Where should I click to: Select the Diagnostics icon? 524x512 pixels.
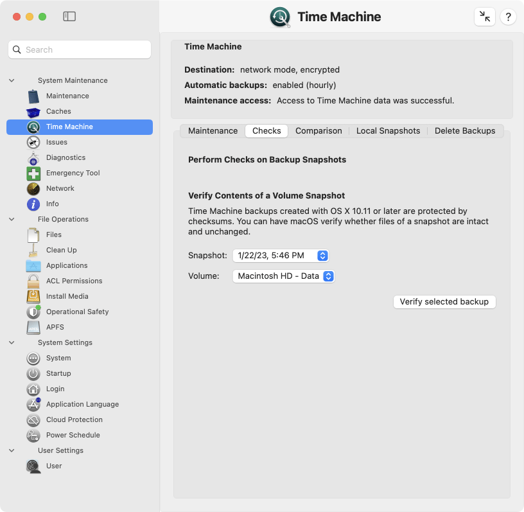[33, 158]
